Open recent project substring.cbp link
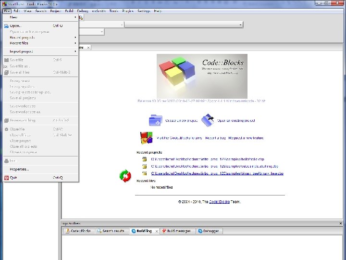The width and height of the screenshot is (346, 260). click(x=215, y=166)
